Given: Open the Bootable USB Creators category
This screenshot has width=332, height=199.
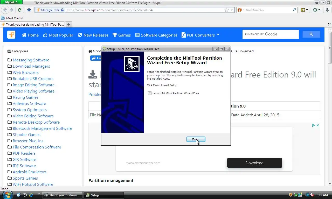Looking at the screenshot, I should [x=33, y=79].
